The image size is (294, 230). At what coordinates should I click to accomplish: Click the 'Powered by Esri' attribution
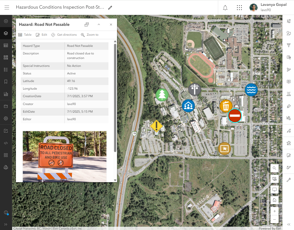[x=270, y=228]
